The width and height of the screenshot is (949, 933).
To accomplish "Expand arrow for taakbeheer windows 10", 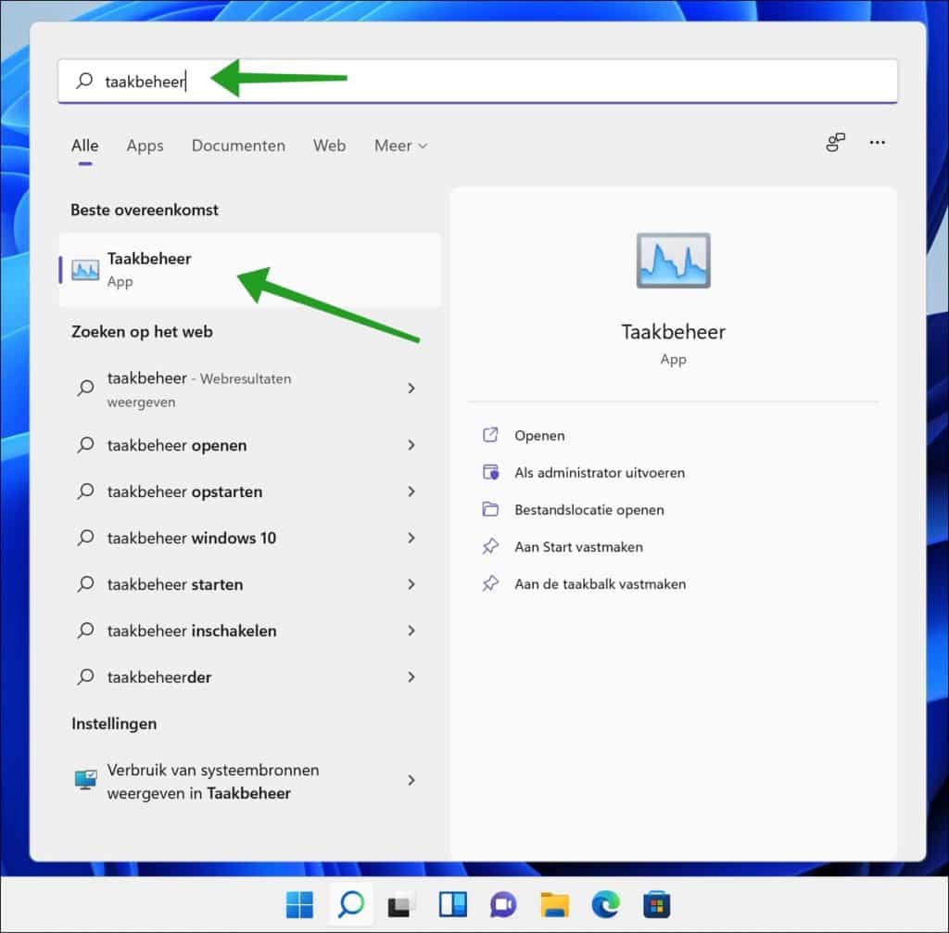I will click(x=411, y=538).
